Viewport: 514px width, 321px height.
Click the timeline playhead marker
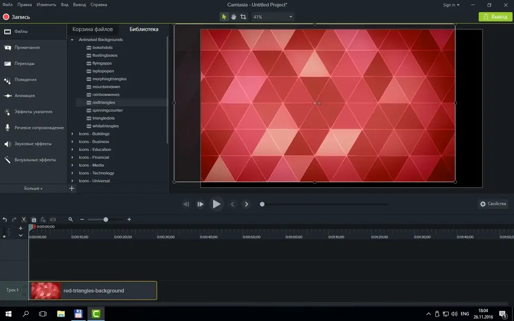click(31, 227)
